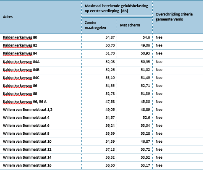The height and width of the screenshot is (170, 204).
Task: Click the value 57,18
Action: click(110, 149)
